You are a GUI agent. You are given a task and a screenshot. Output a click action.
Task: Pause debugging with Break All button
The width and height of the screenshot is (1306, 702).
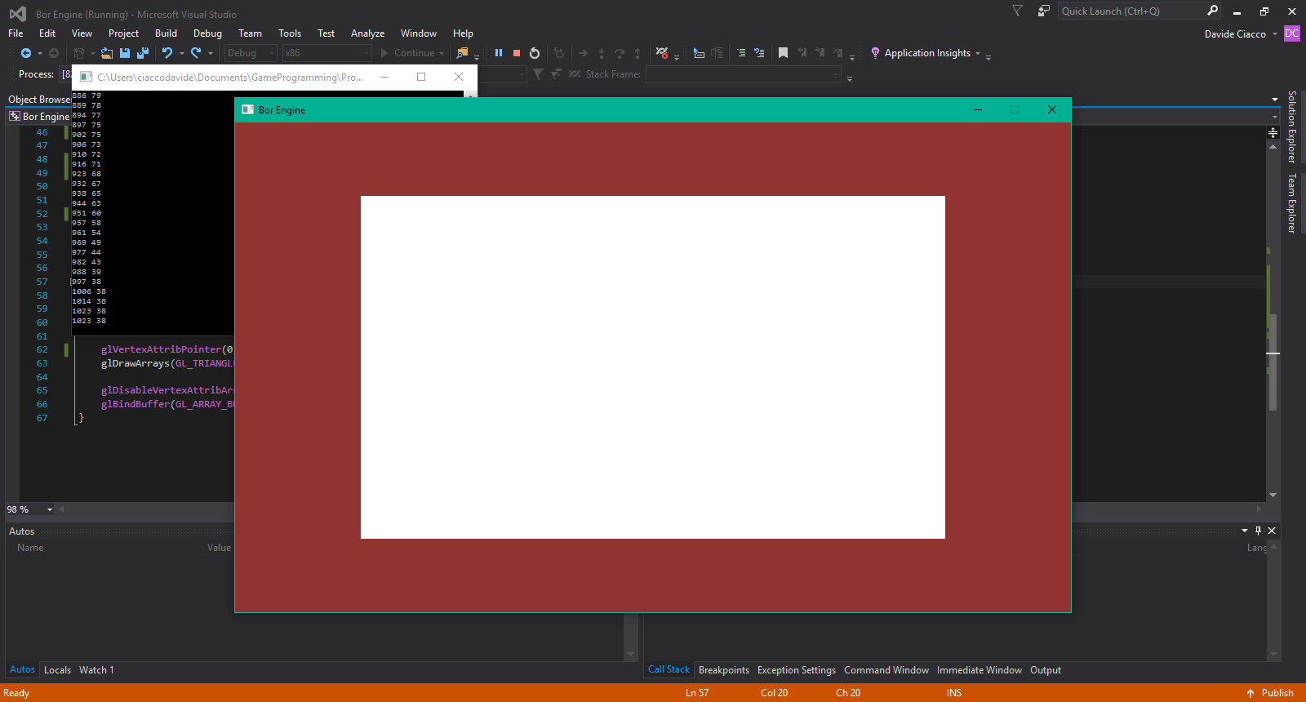[x=499, y=53]
